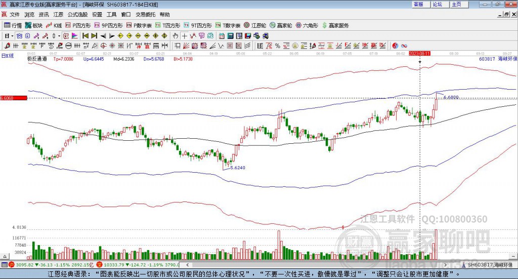
Task: Click 603817 海峡环保 stock label
Action: [498, 59]
